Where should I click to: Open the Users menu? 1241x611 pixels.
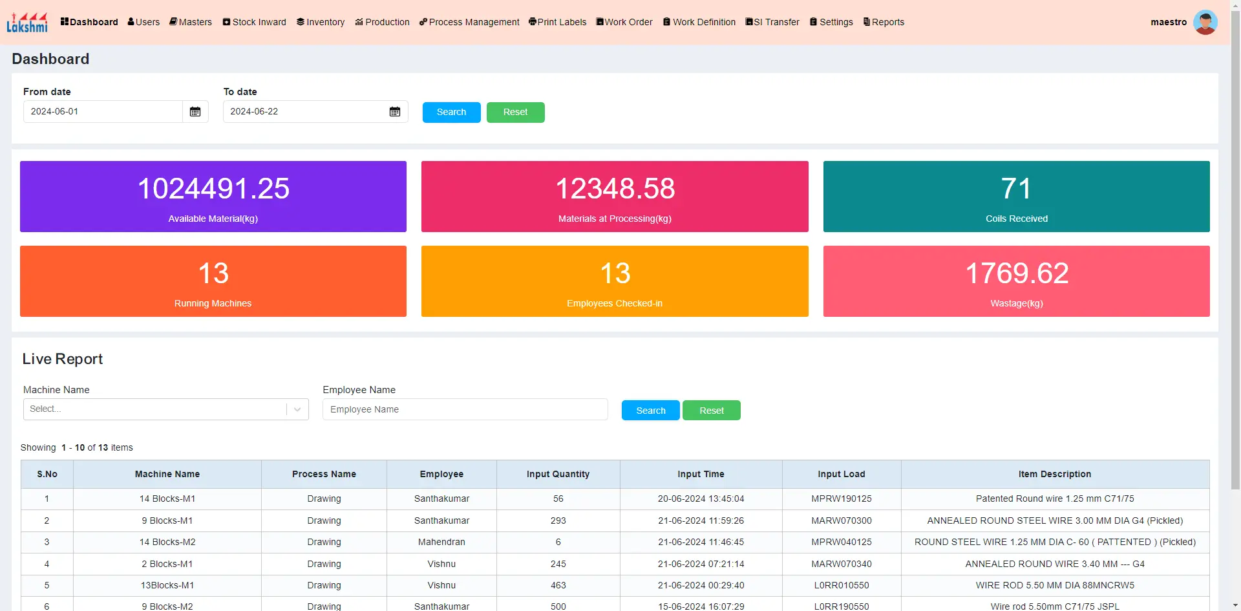tap(143, 22)
